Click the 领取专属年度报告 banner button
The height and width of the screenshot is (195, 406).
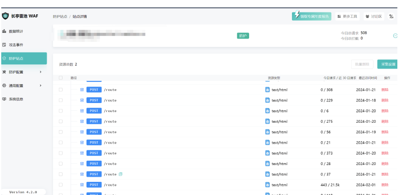tap(311, 16)
